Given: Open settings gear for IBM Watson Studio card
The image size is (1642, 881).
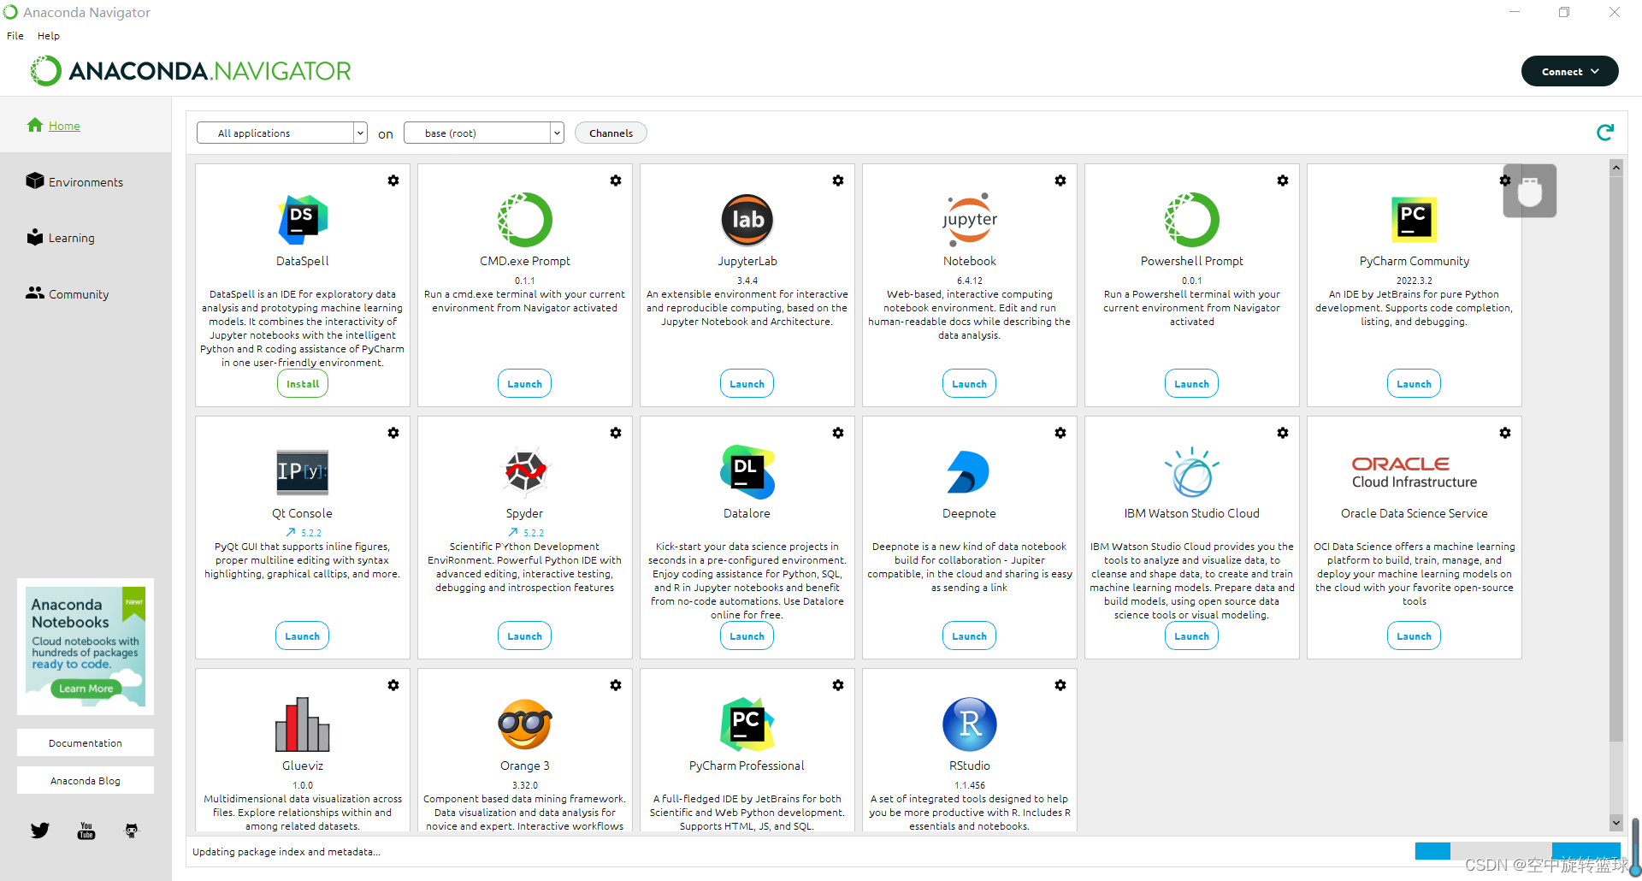Looking at the screenshot, I should coord(1283,433).
